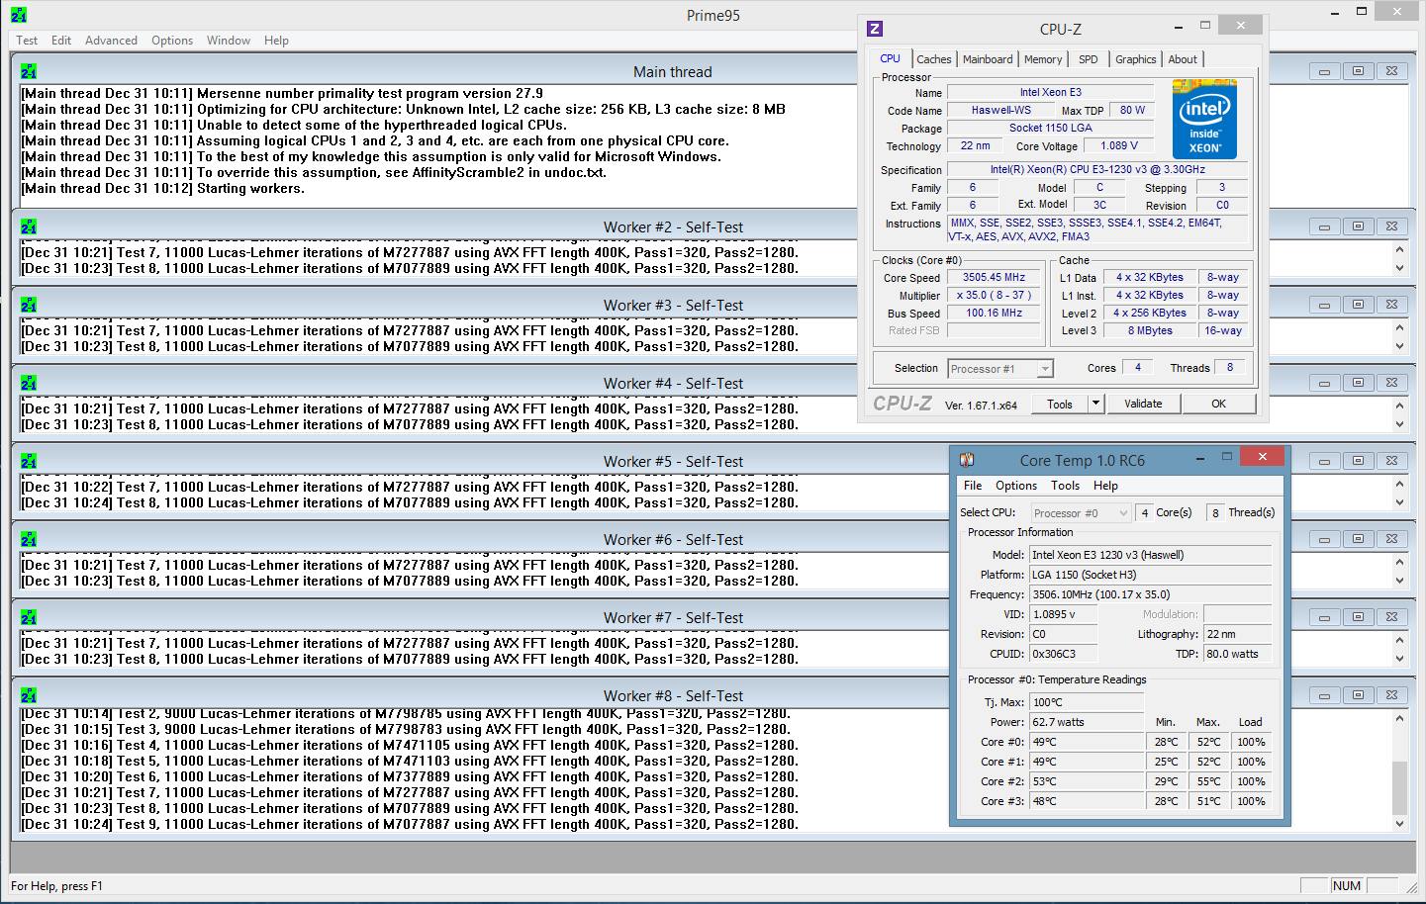Click the Worker #3 scrollbar down arrow
1426x904 pixels.
1399,346
